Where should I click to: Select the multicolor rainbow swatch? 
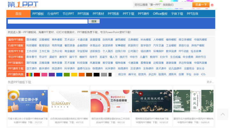tap(29, 74)
